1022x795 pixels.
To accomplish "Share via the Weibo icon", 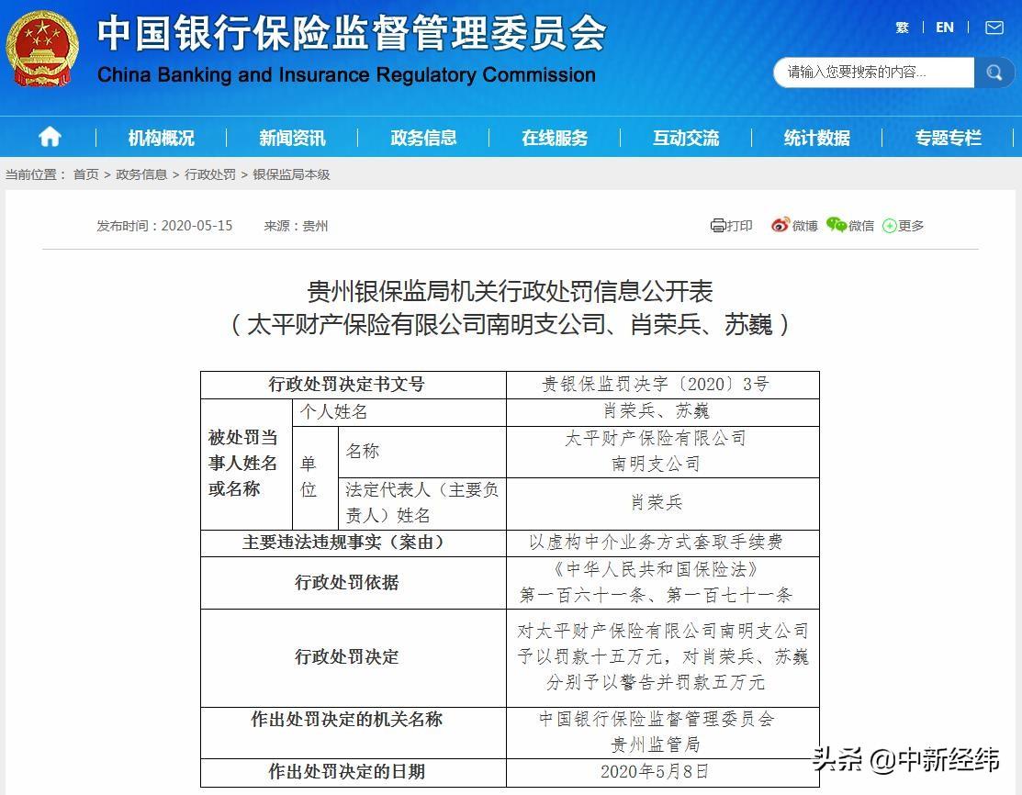I will tap(781, 225).
